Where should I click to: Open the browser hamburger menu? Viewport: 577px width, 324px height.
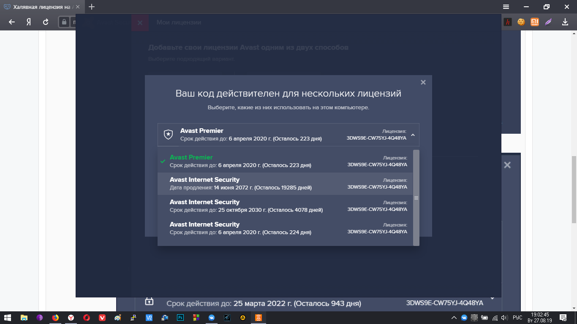tap(506, 7)
